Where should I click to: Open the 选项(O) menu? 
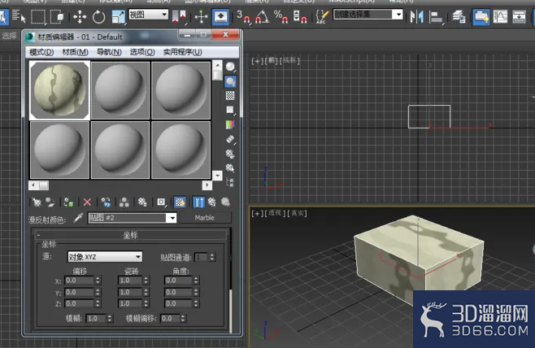click(142, 52)
